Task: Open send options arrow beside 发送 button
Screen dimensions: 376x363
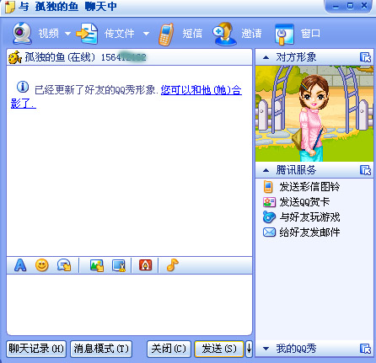Action: 249,349
